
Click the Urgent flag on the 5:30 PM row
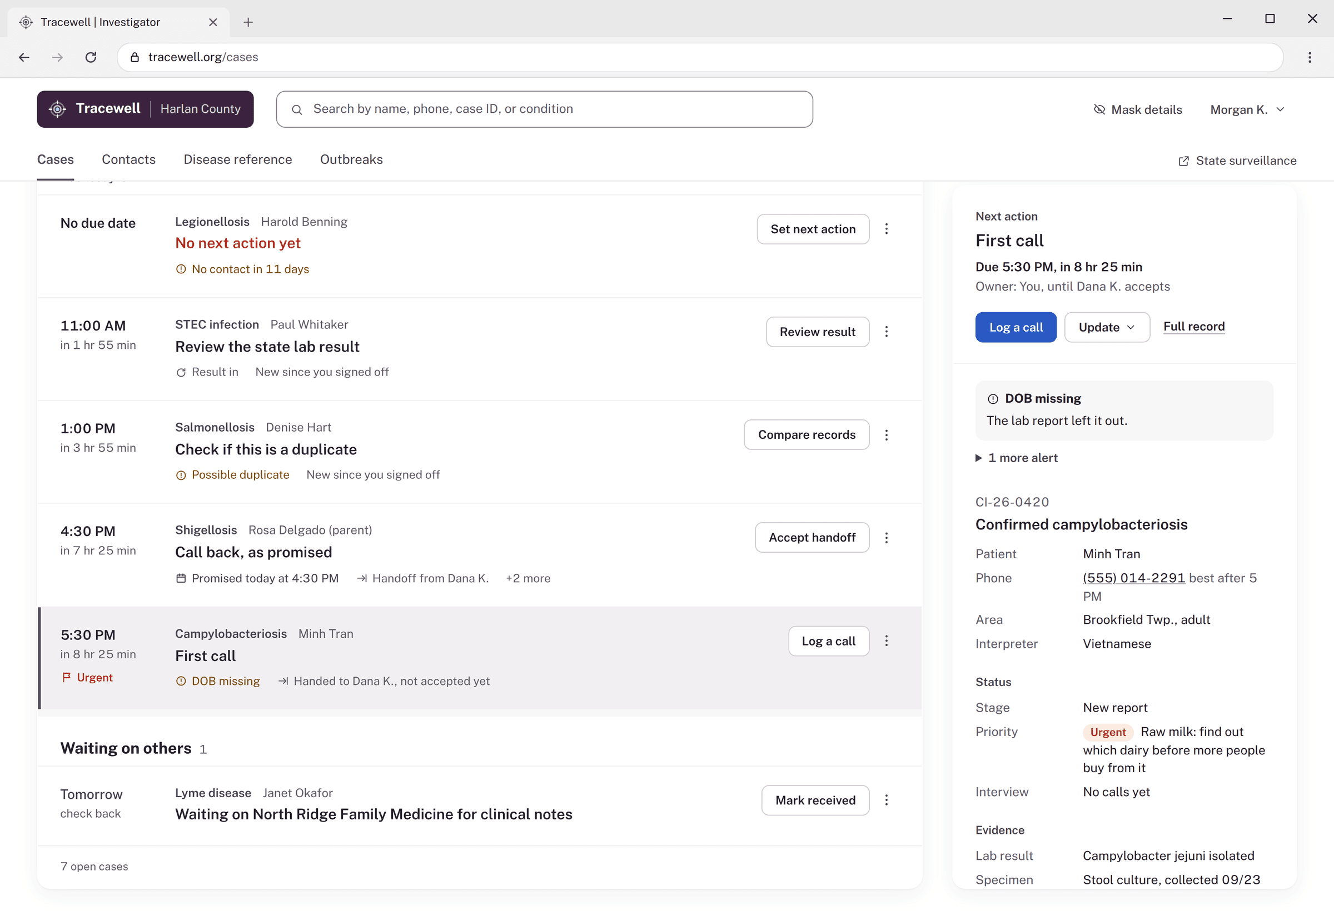click(87, 678)
